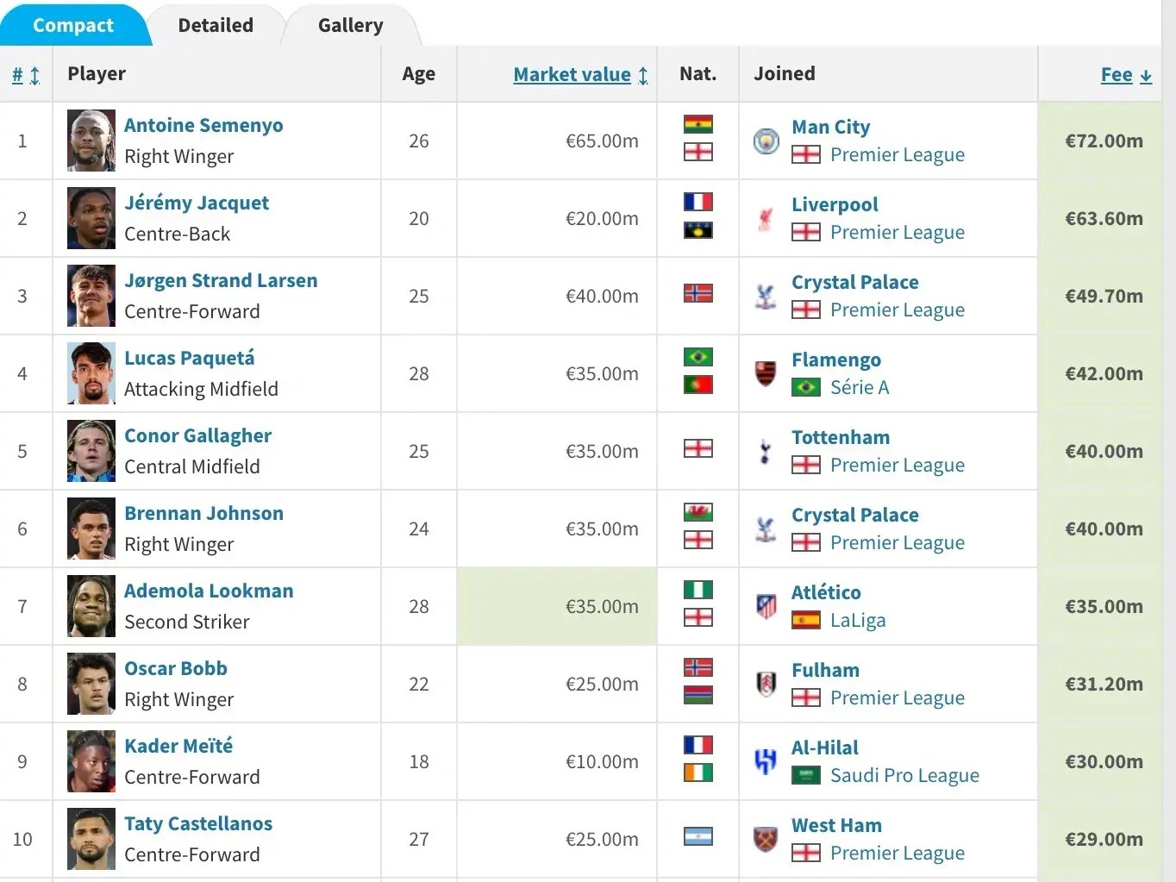The height and width of the screenshot is (882, 1176).
Task: Click the Atlético club crest icon
Action: point(766,606)
